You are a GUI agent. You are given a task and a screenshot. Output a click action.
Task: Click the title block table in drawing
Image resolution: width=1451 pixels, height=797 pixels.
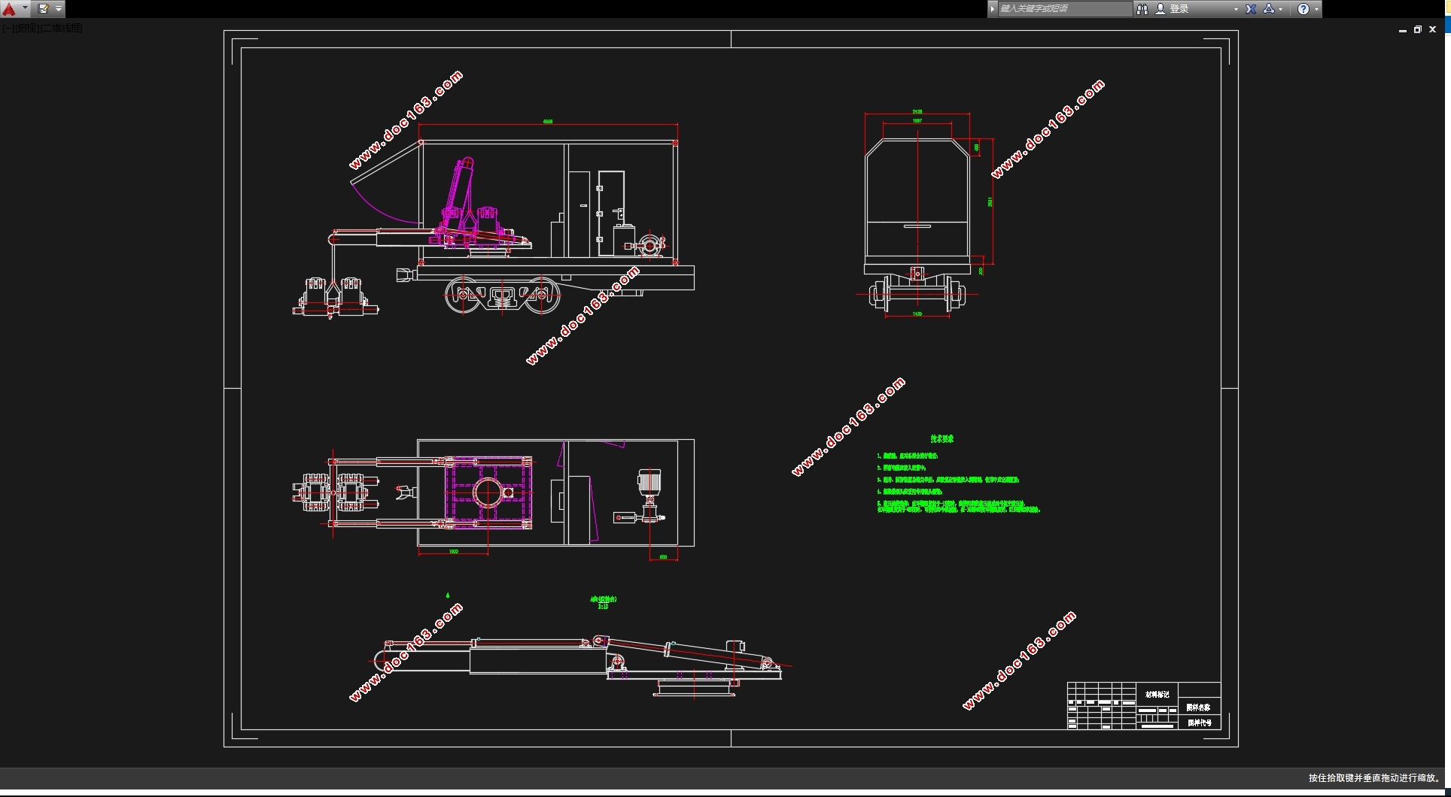click(1143, 705)
